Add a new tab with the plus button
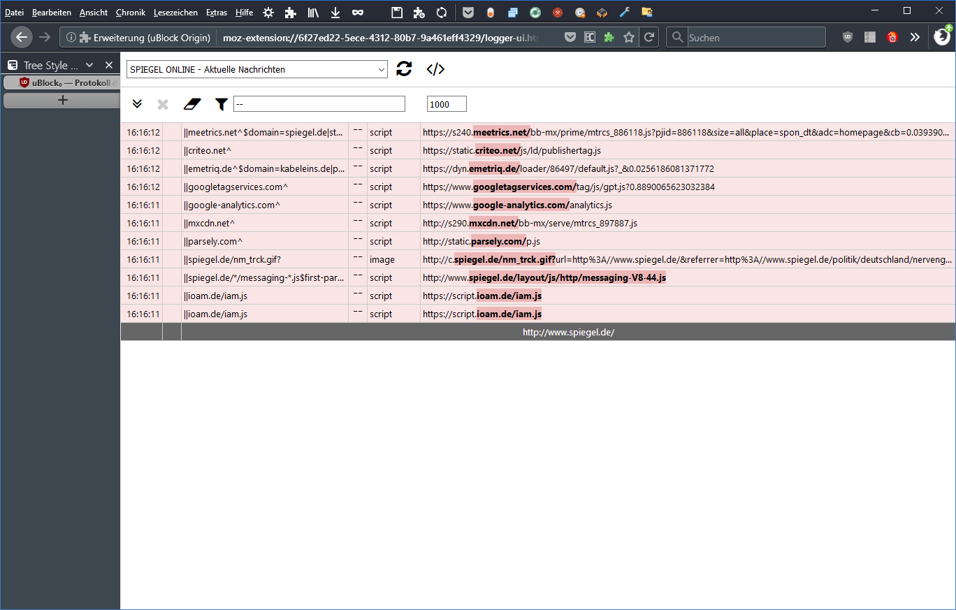Screen dimensions: 956x610 pyautogui.click(x=62, y=101)
